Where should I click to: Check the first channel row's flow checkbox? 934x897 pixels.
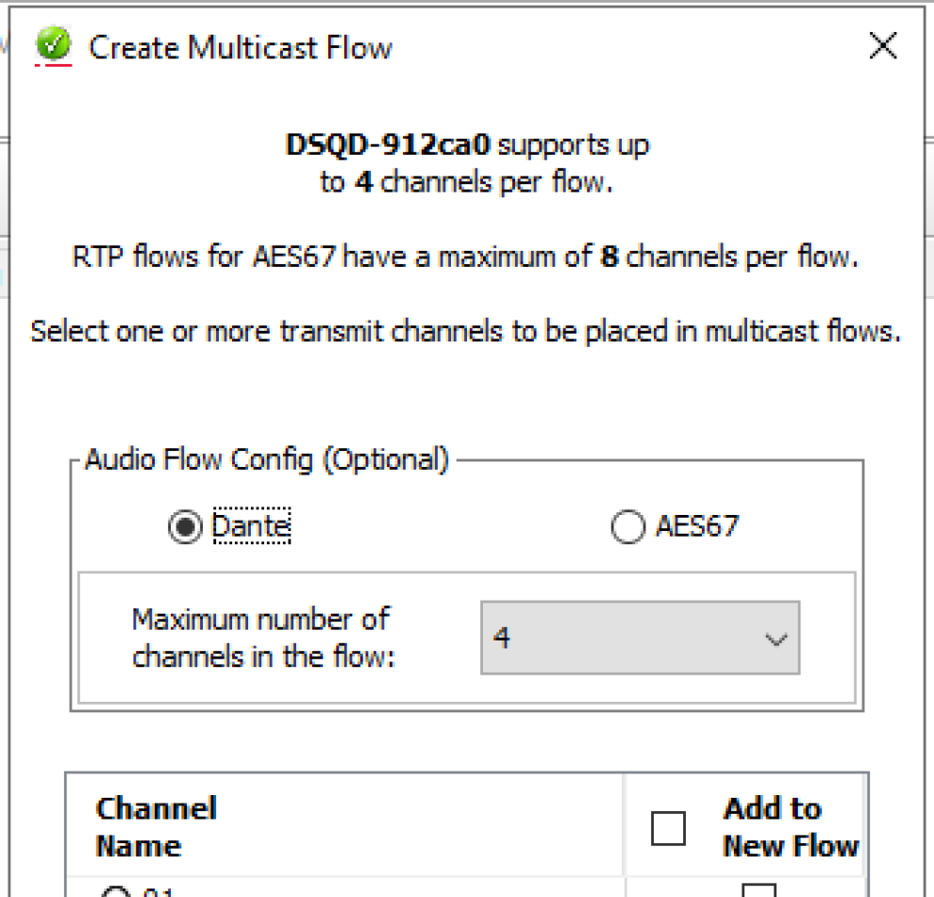pos(760,889)
